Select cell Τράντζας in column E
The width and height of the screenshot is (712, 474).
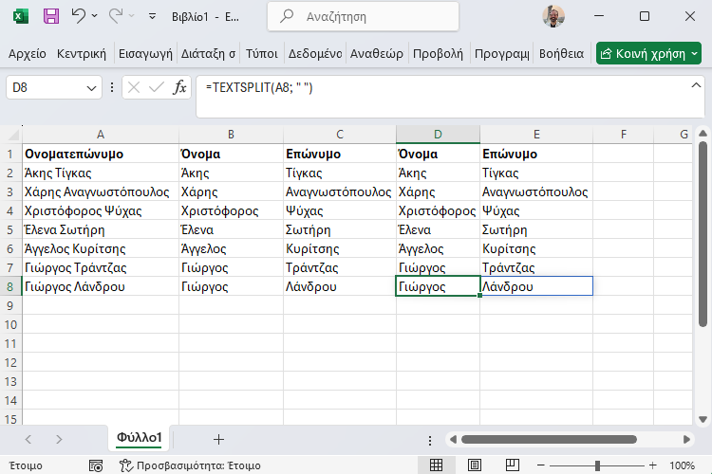pos(536,267)
